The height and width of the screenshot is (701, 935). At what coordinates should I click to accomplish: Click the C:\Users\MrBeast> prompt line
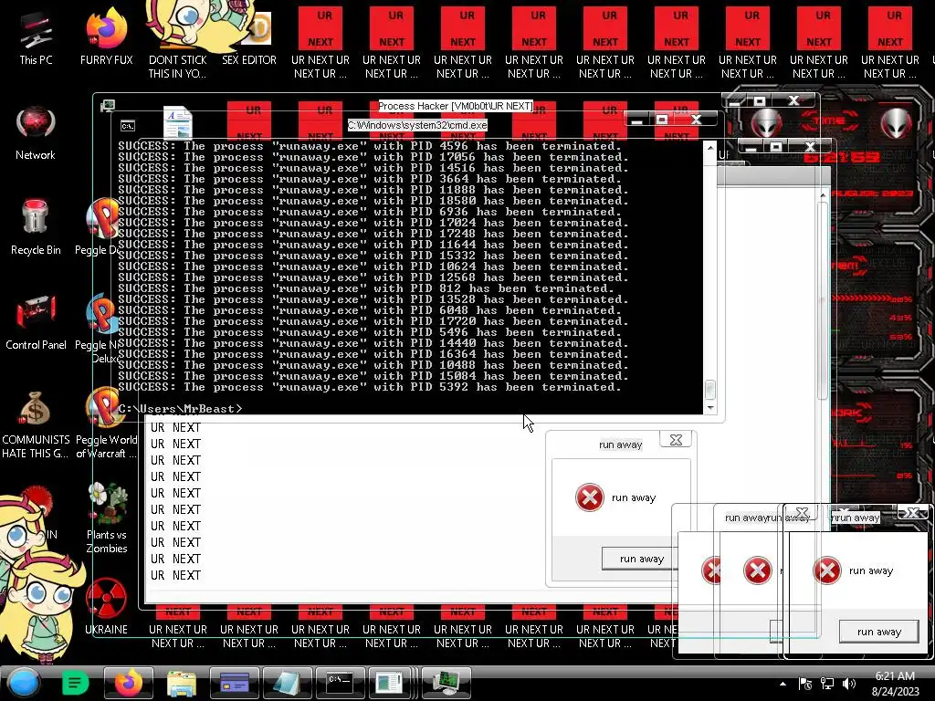click(180, 408)
